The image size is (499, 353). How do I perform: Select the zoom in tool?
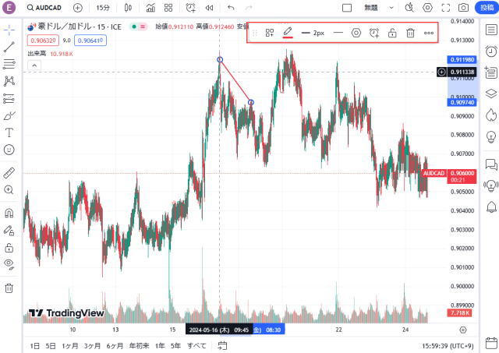pyautogui.click(x=9, y=190)
